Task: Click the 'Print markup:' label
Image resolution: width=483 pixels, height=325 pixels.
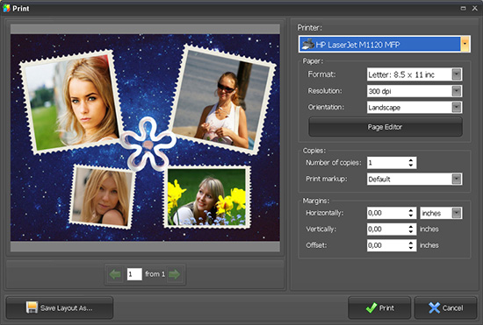Action: (326, 179)
